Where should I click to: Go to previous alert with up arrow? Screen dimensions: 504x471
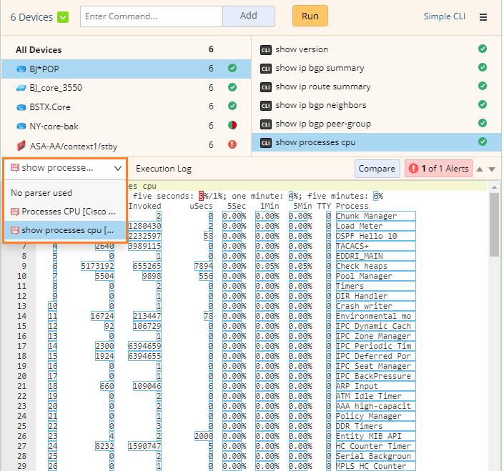tap(480, 169)
